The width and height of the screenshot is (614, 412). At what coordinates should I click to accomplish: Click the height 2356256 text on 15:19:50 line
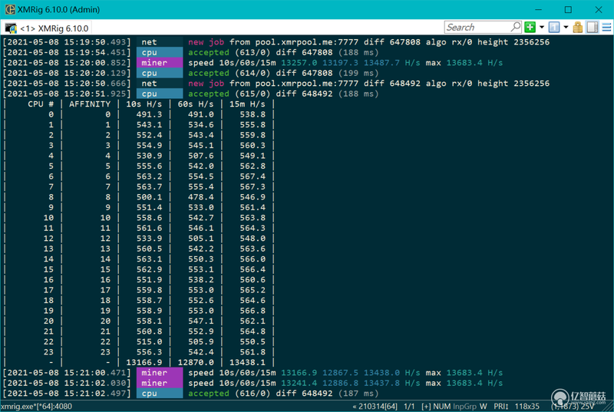tap(513, 42)
